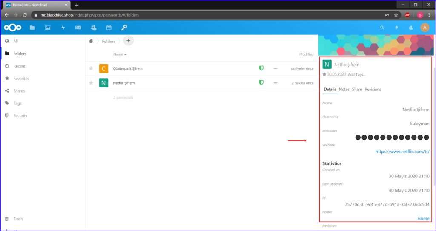Click the Nextcloud search magnifier icon
Viewport: 436px width, 231px height.
click(382, 28)
